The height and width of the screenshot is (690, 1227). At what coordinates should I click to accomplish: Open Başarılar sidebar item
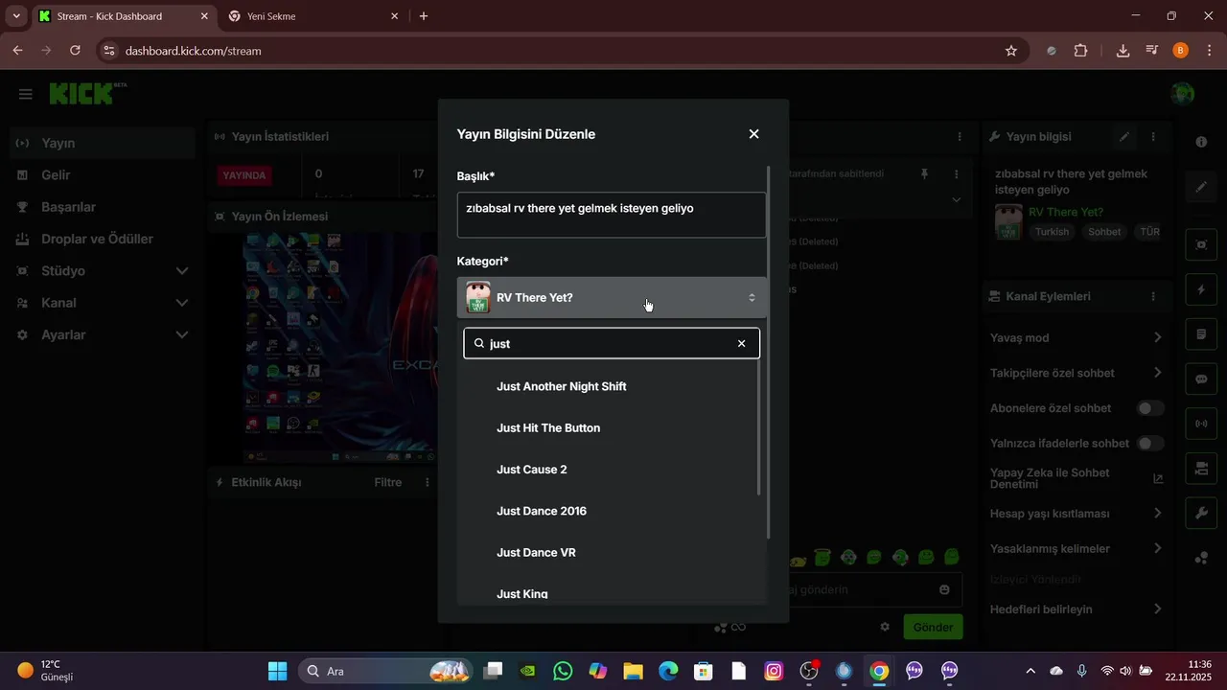tap(103, 207)
